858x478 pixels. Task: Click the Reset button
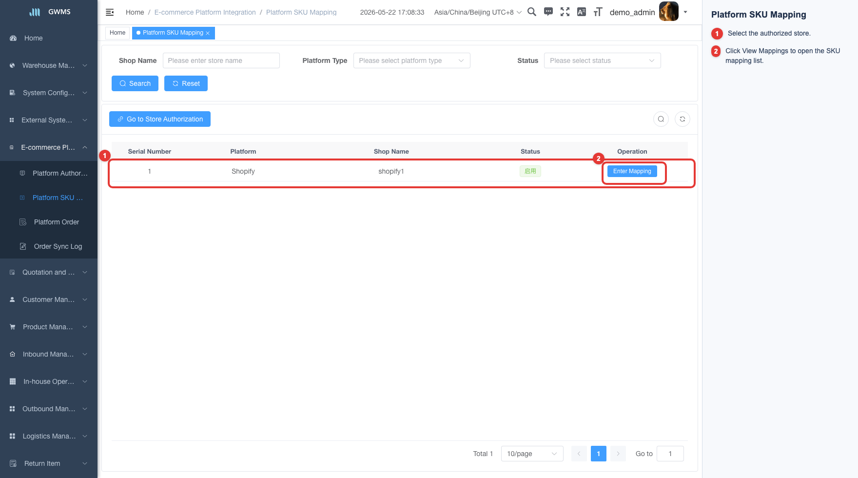coord(186,83)
